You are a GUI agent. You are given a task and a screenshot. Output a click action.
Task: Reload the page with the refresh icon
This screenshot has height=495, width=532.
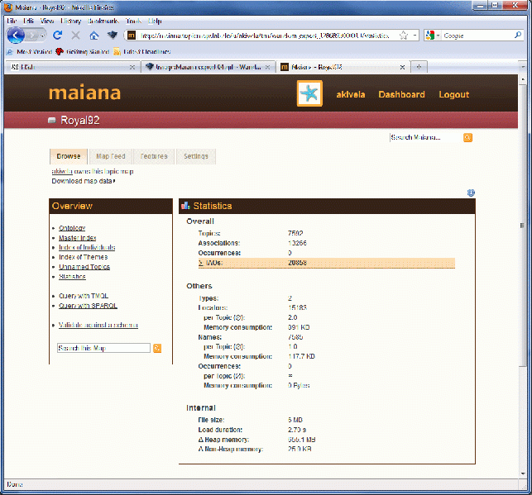pos(57,36)
